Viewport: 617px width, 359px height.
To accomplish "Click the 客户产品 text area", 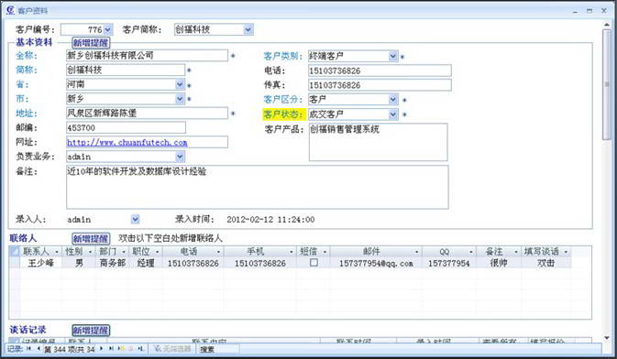I will tap(378, 142).
